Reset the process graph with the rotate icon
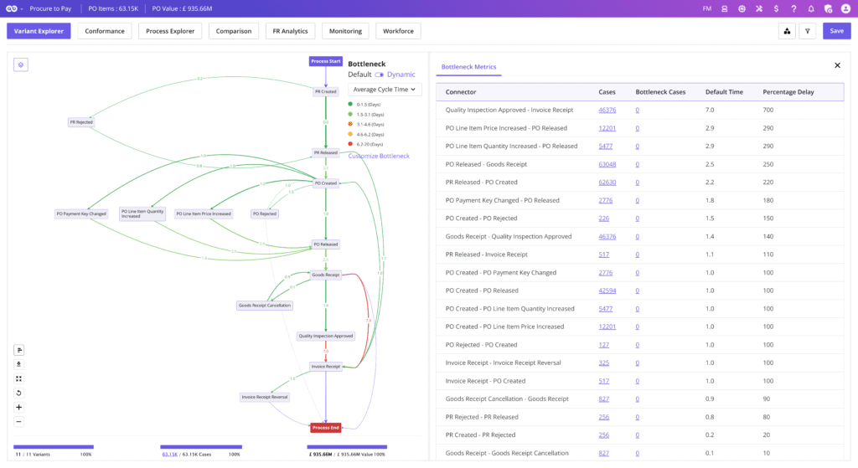858x468 pixels. point(19,393)
